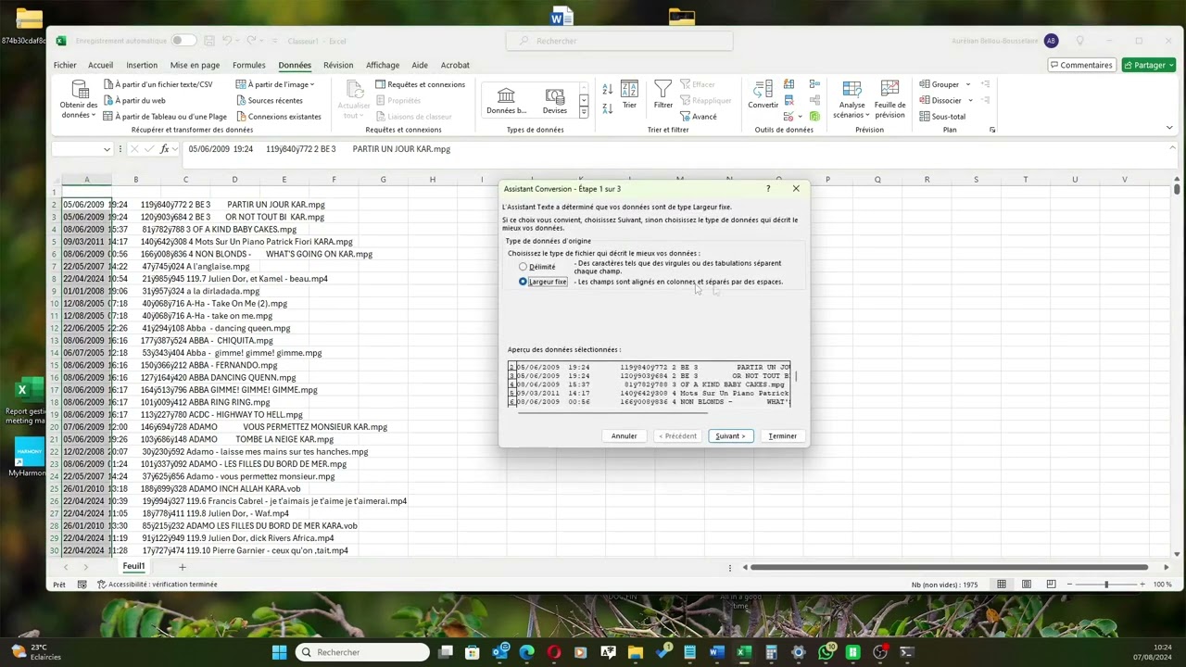This screenshot has width=1186, height=667.
Task: Click À partir du web
Action: click(x=133, y=100)
